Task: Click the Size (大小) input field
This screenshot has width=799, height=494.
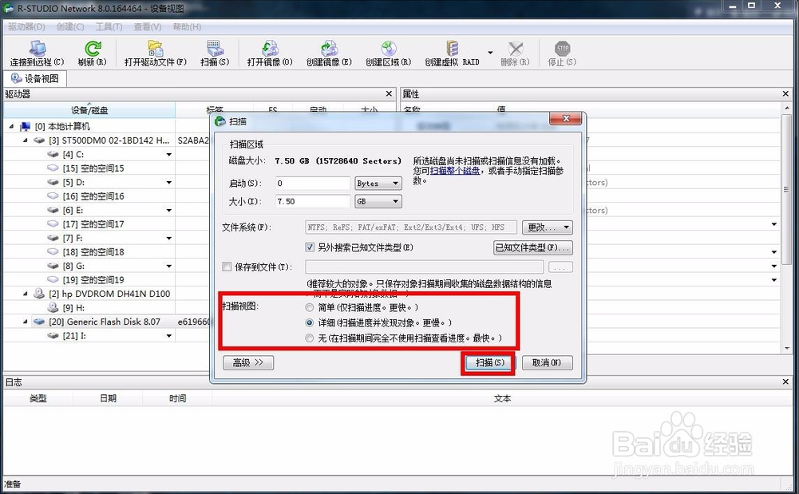Action: click(x=313, y=202)
